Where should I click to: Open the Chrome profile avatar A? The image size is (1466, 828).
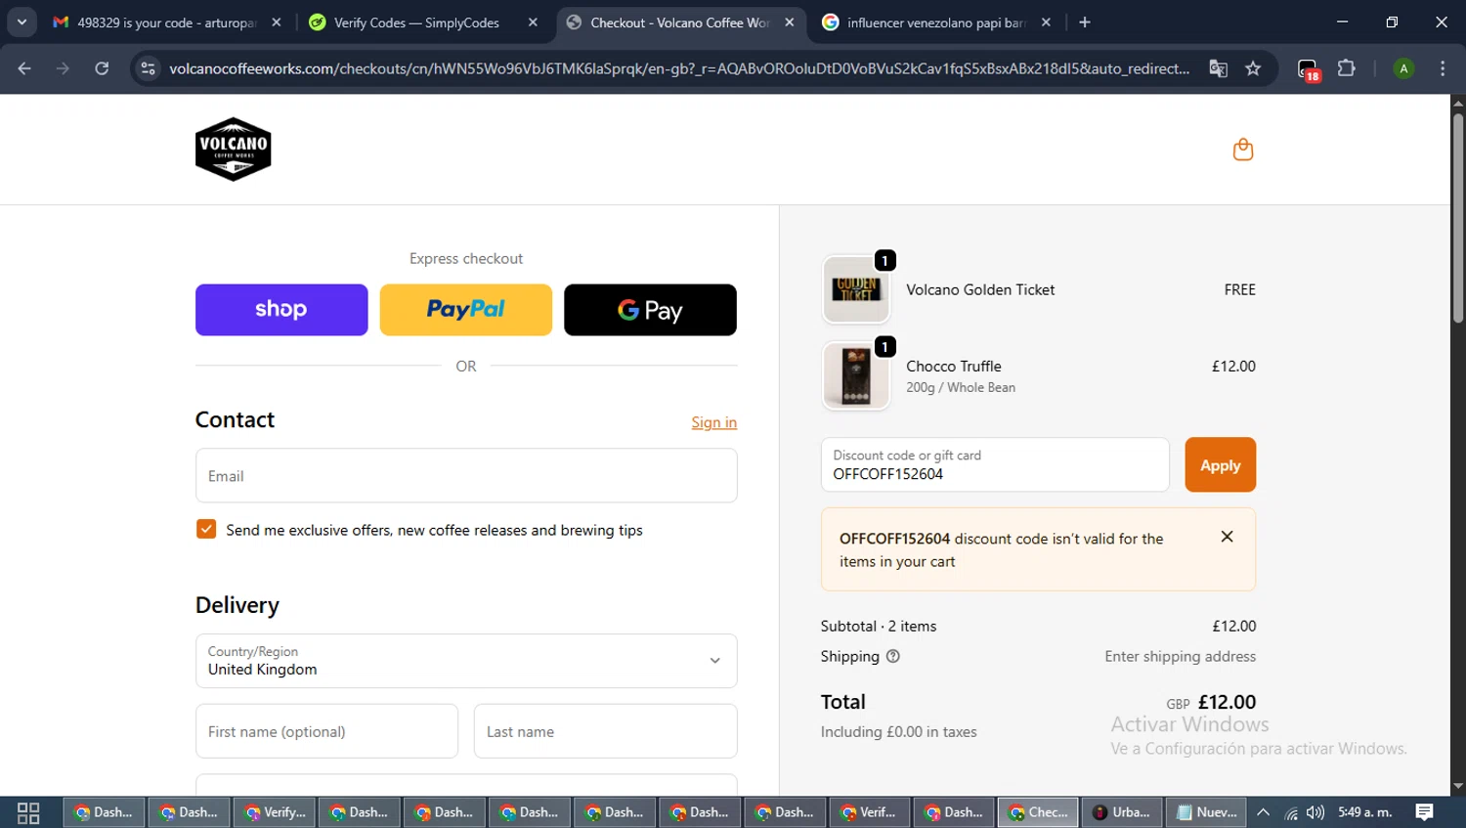point(1403,68)
